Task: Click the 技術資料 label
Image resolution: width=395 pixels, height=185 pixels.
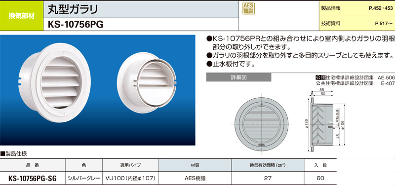Action: (x=331, y=24)
